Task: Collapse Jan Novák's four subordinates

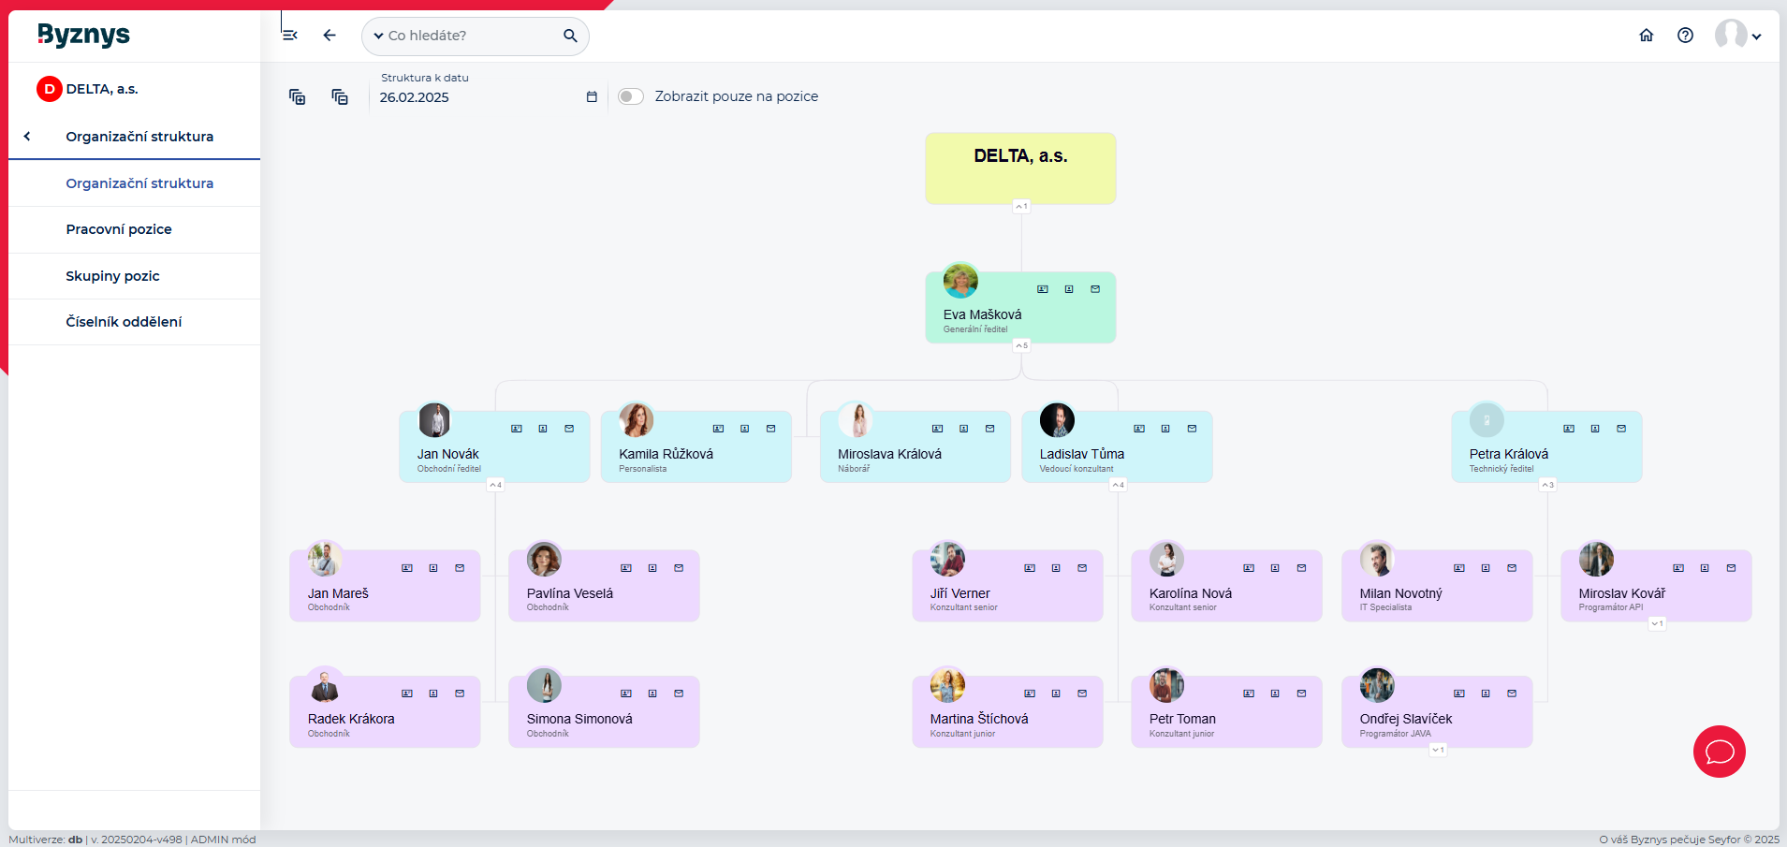Action: (x=495, y=485)
